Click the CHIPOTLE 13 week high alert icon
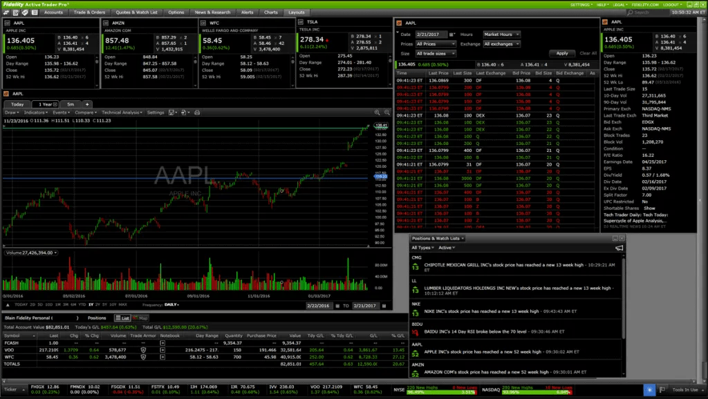This screenshot has width=708, height=399. (x=416, y=267)
